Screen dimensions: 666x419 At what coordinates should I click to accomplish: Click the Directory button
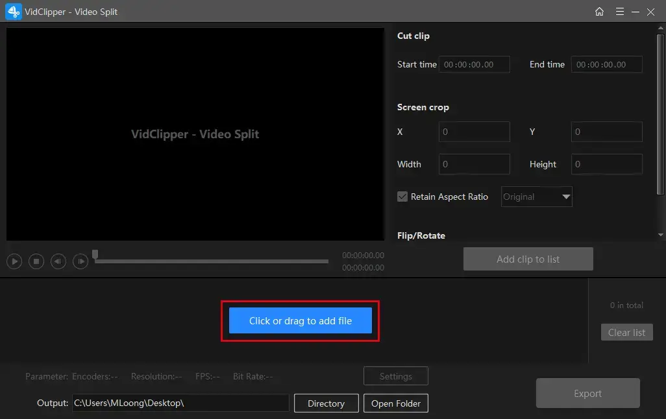click(x=327, y=403)
